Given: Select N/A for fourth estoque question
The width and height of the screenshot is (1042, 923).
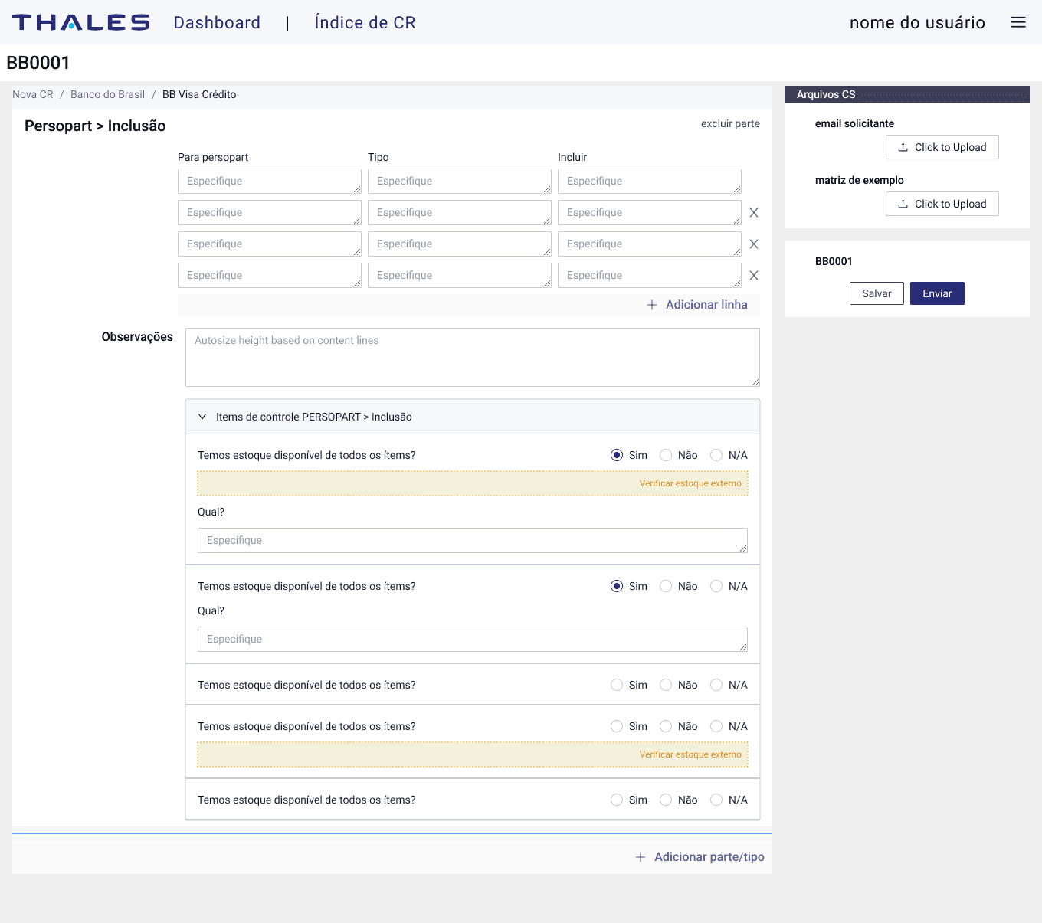Looking at the screenshot, I should [716, 726].
